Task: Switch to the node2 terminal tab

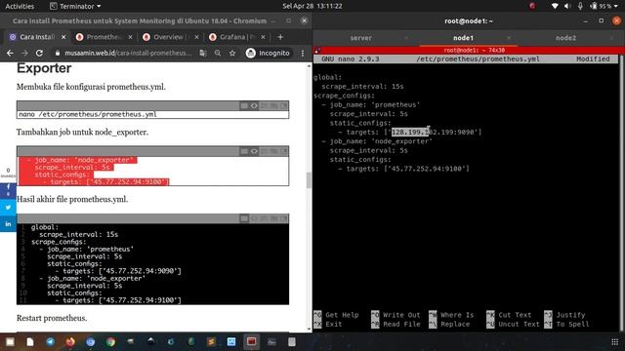Action: (565, 38)
